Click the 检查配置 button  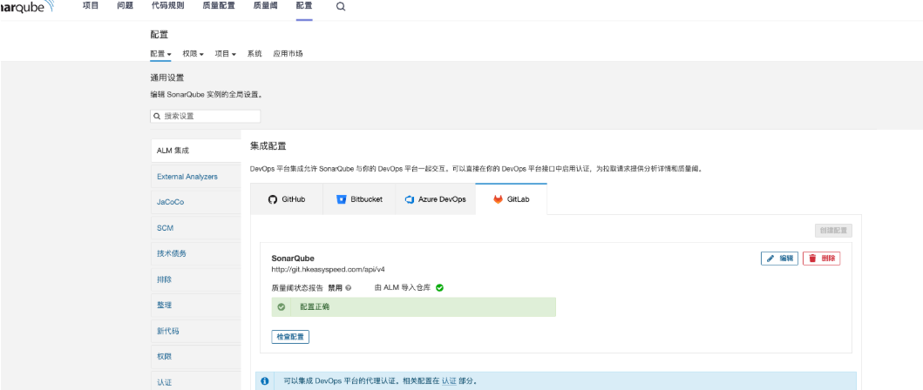pos(290,337)
